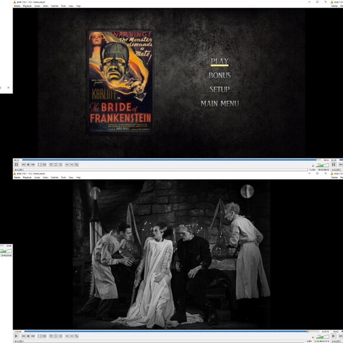Open the View menu in bottom VLC window

(71, 177)
